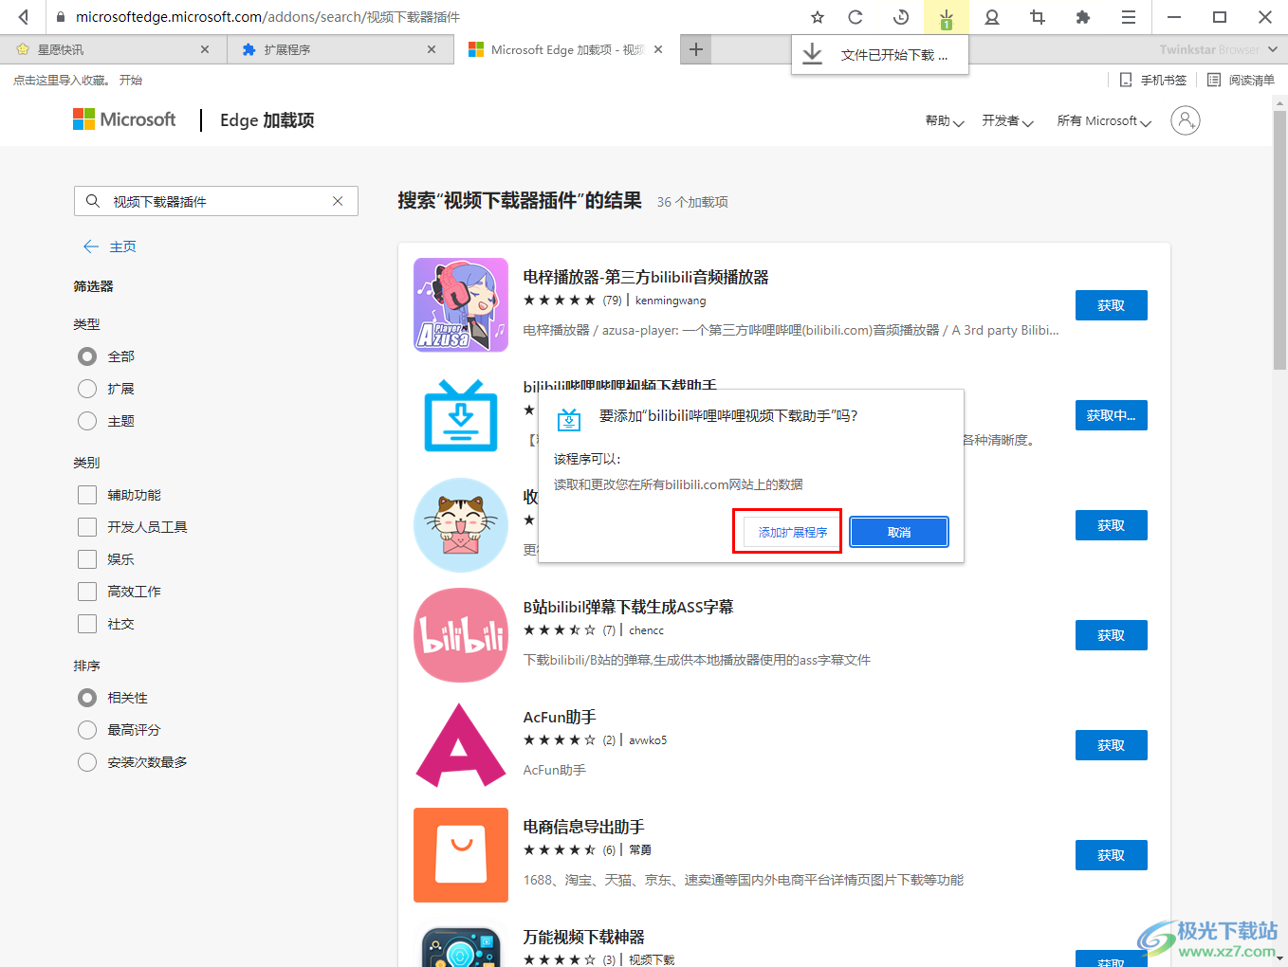Image resolution: width=1288 pixels, height=967 pixels.
Task: Click the profile sign-in avatar icon
Action: tap(1186, 120)
